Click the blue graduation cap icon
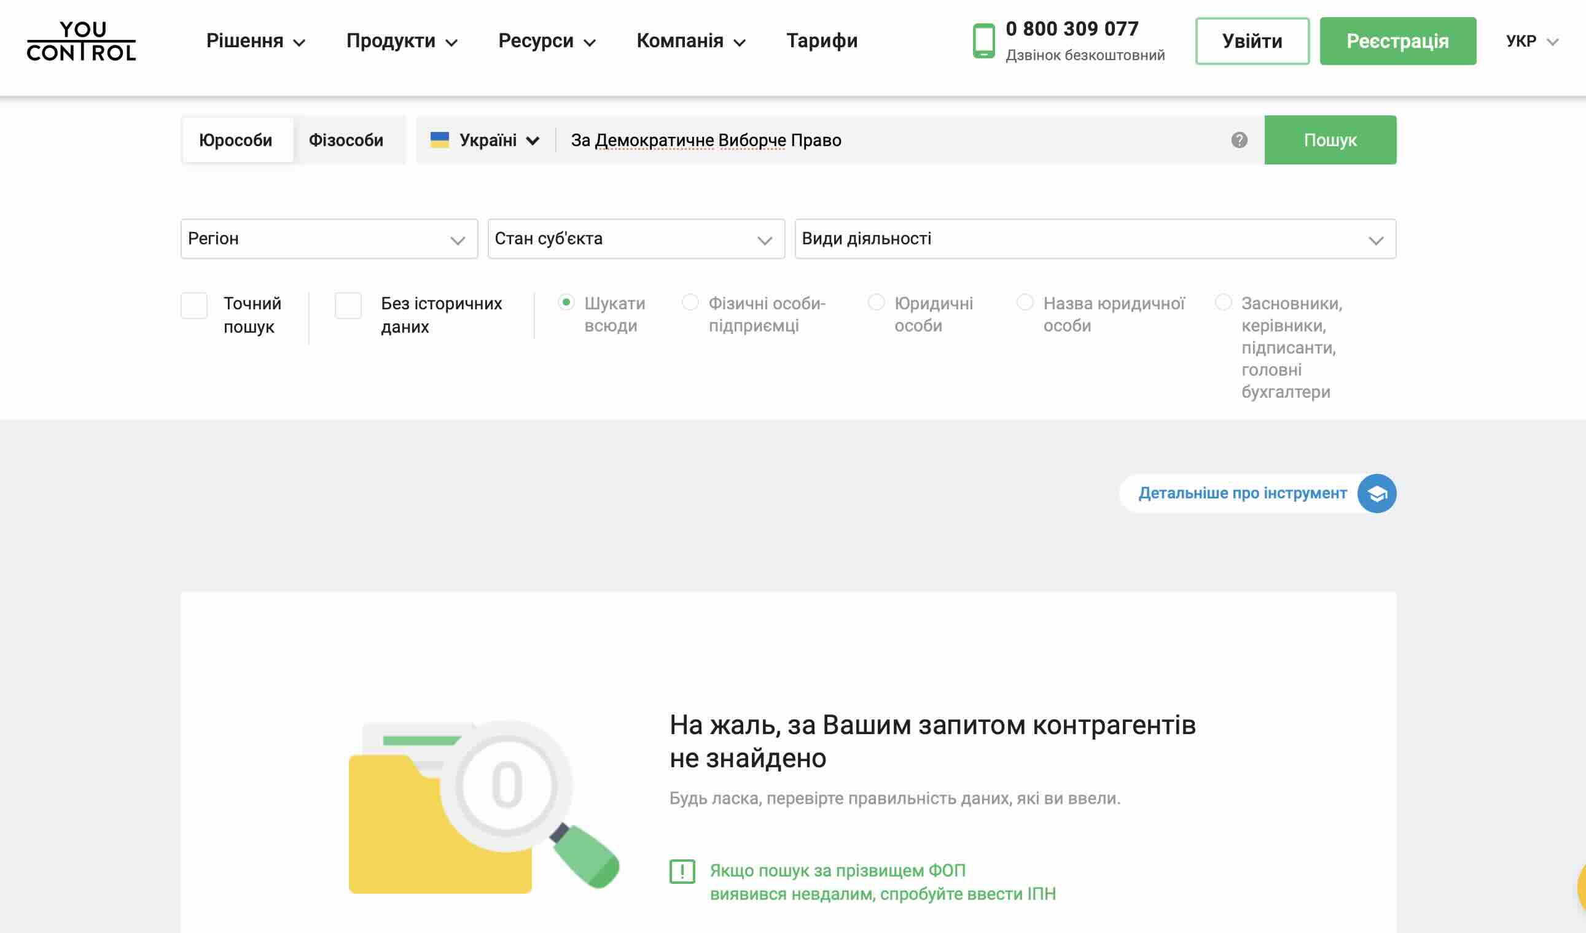 tap(1377, 494)
